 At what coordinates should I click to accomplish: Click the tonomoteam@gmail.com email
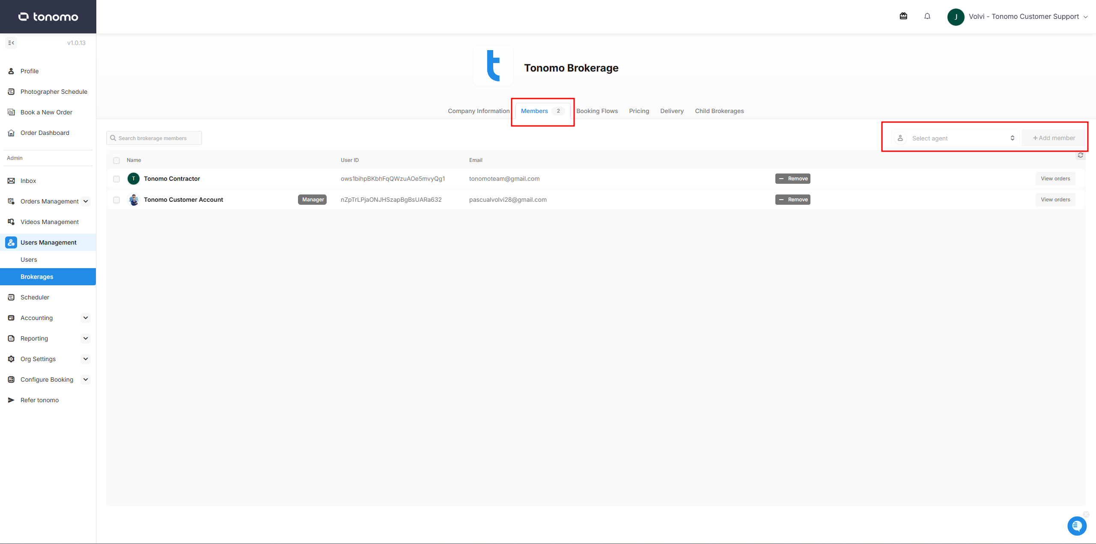pos(504,179)
